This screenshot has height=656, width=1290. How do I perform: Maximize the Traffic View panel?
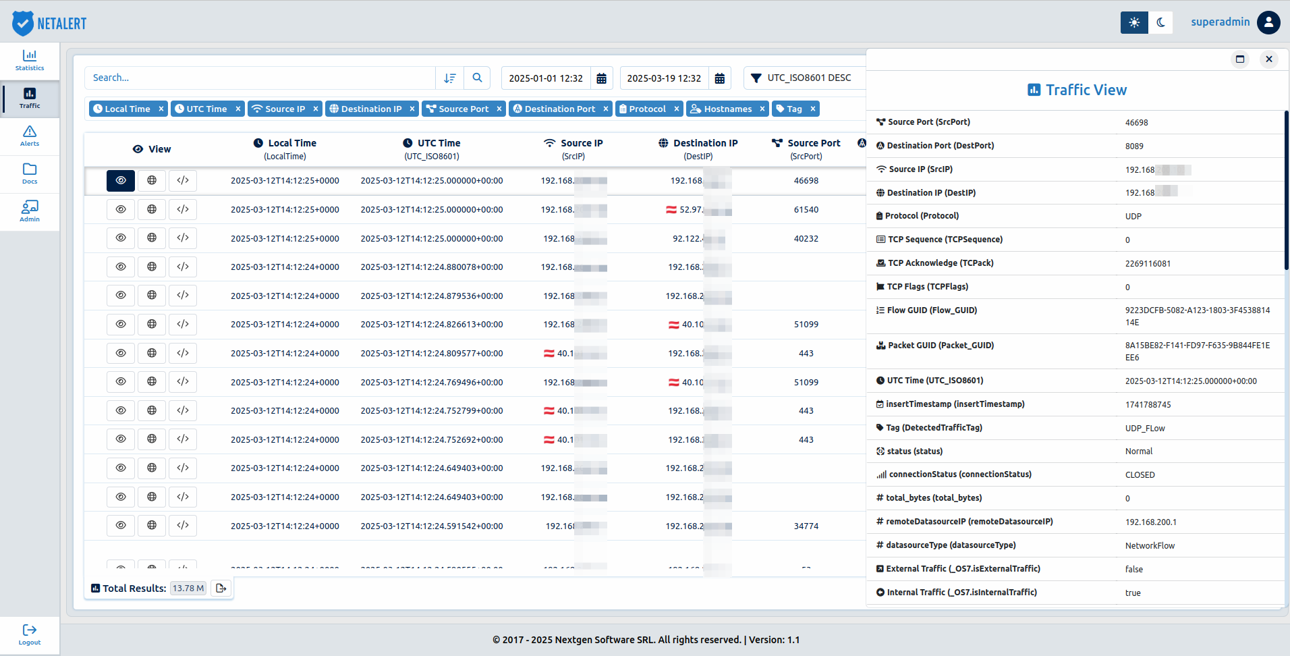click(1240, 59)
